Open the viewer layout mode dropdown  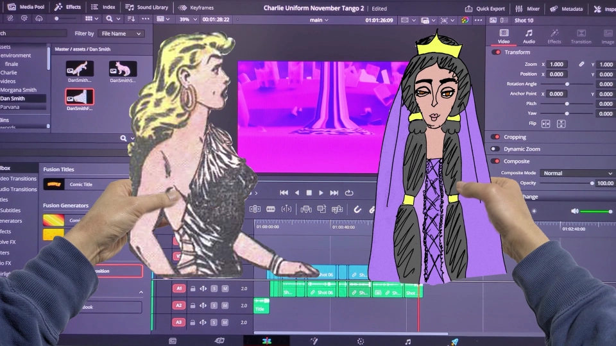click(x=163, y=19)
